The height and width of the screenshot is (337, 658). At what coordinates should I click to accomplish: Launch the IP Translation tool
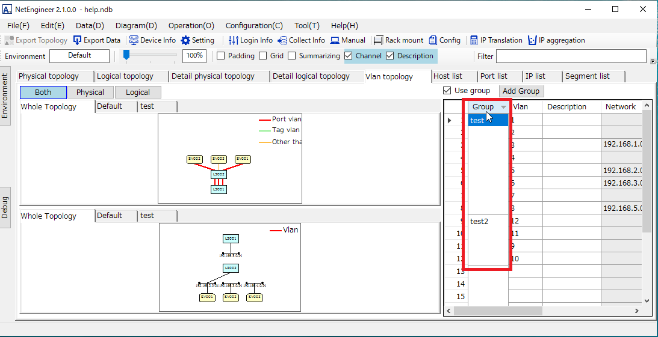pyautogui.click(x=474, y=40)
